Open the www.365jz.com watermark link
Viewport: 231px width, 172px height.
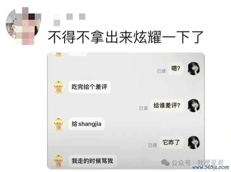pyautogui.click(x=210, y=167)
